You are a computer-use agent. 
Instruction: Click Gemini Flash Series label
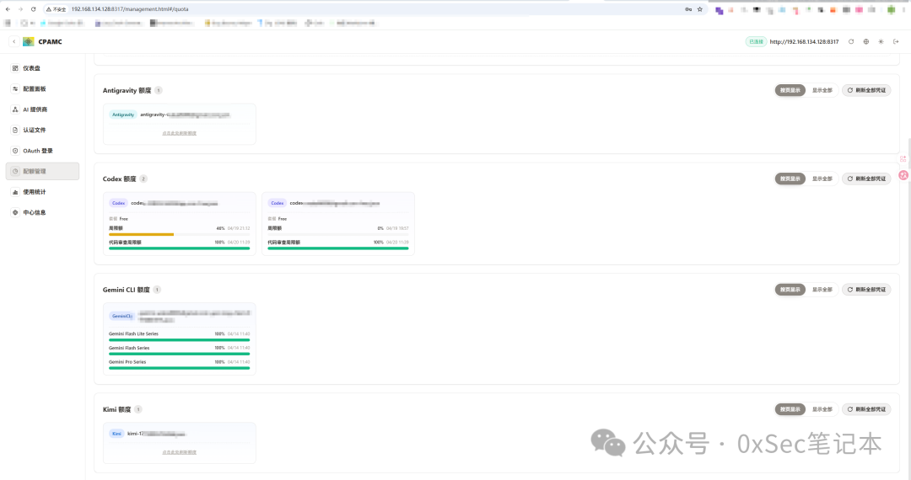129,348
